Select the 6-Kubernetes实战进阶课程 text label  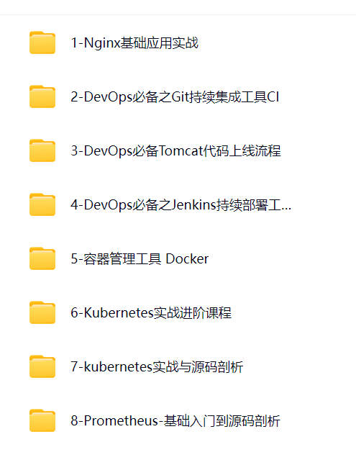pos(151,313)
